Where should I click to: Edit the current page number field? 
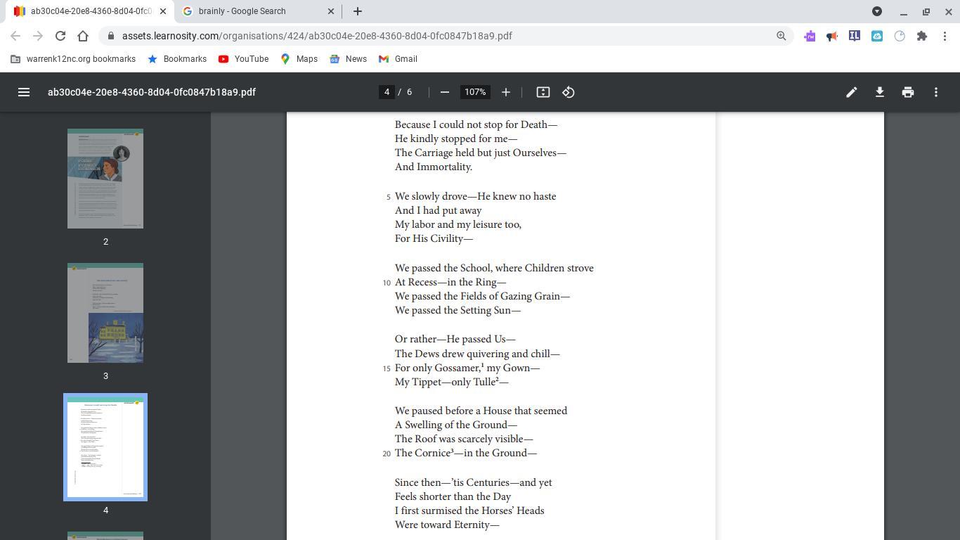pos(387,92)
